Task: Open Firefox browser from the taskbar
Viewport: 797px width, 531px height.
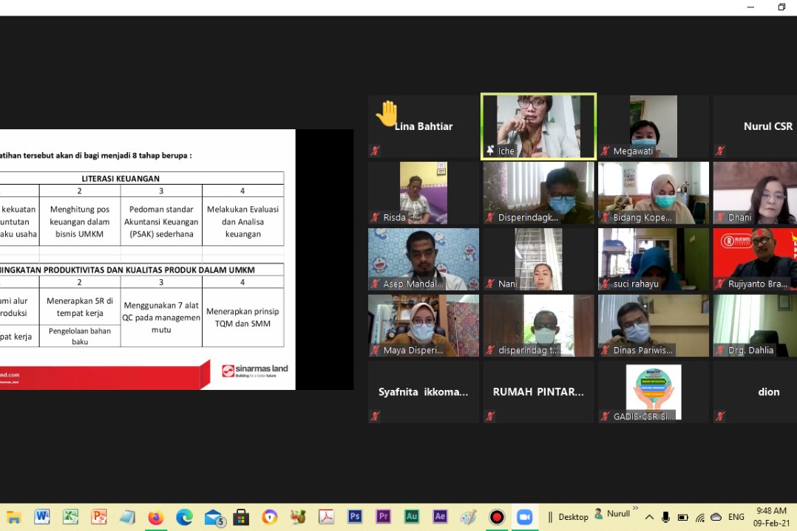Action: [155, 517]
